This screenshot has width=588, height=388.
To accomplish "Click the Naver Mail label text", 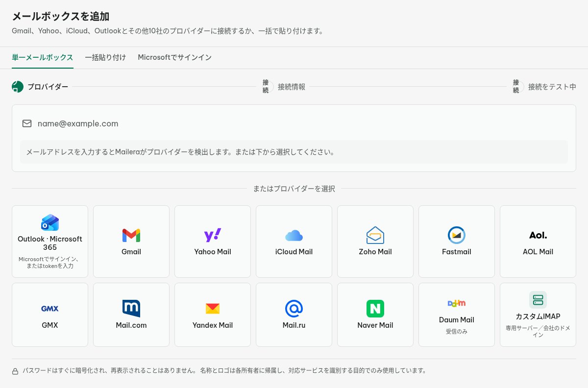I will tap(375, 325).
